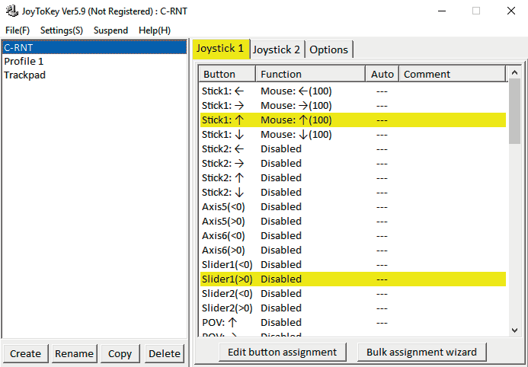Click the Rename button
Viewport: 528px width, 367px height.
click(x=74, y=353)
